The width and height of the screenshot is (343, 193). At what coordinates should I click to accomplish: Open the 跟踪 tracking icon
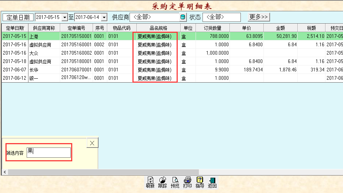(162, 182)
